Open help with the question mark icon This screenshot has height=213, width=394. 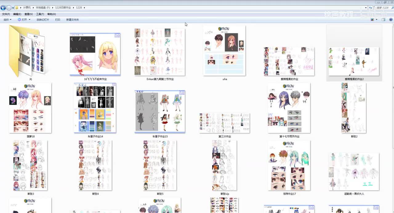click(x=391, y=20)
